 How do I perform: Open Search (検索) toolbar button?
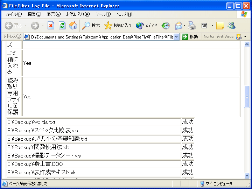91,26
